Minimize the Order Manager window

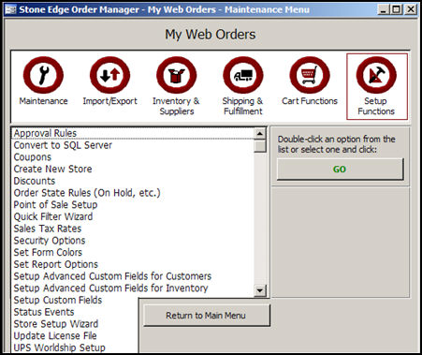(384, 9)
